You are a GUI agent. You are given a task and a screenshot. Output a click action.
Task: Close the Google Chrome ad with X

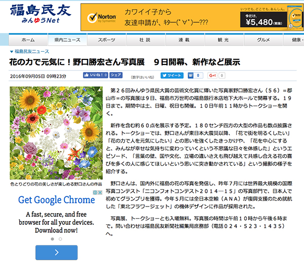coord(100,192)
